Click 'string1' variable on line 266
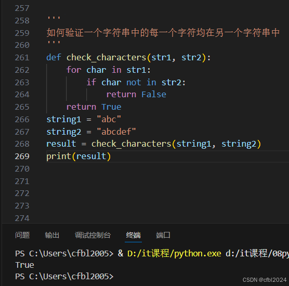Image resolution: width=289 pixels, height=286 pixels. pyautogui.click(x=64, y=120)
